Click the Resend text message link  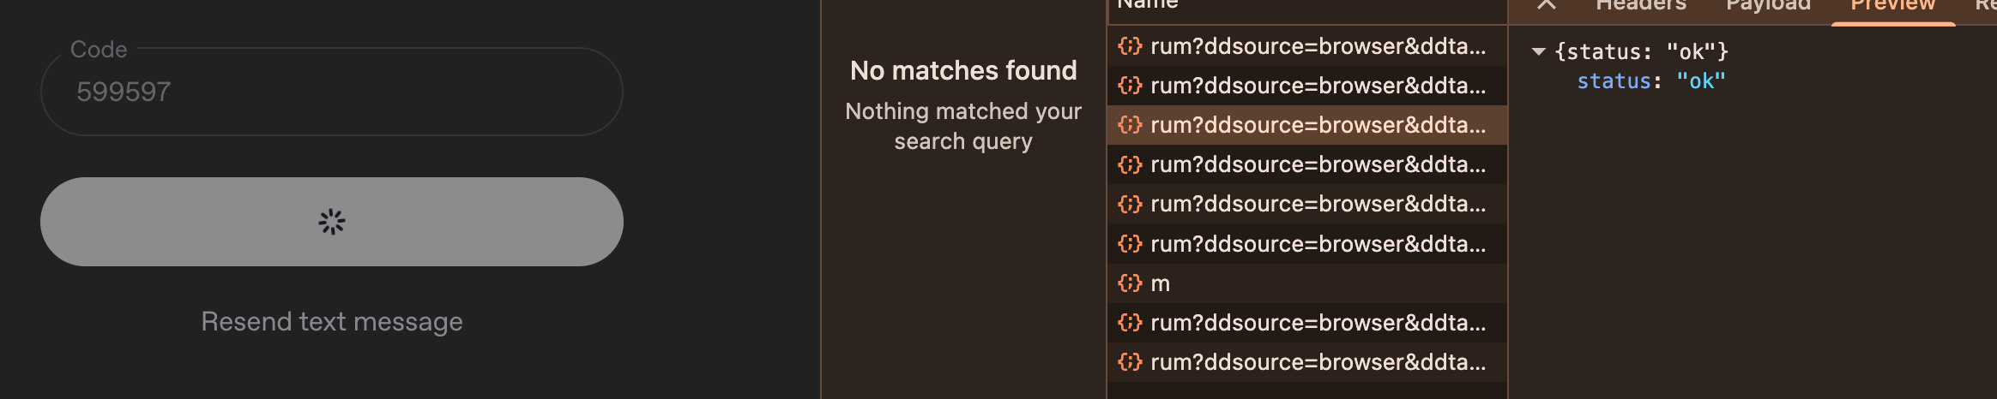coord(332,322)
